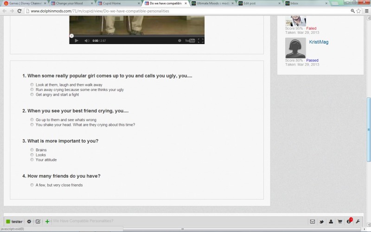Click the 'Score:80%' text
Image resolution: width=371 pixels, height=232 pixels.
tap(294, 60)
